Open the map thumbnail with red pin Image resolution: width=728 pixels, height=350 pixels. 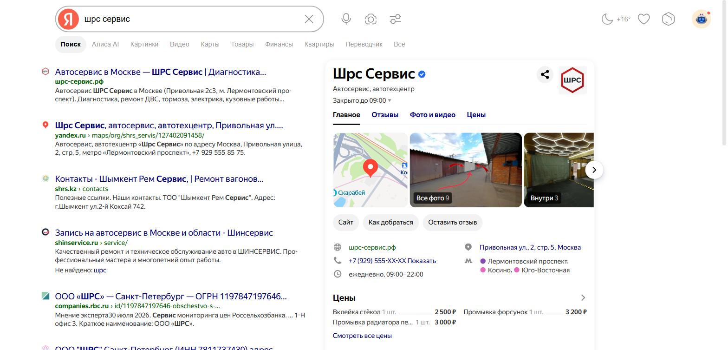370,170
